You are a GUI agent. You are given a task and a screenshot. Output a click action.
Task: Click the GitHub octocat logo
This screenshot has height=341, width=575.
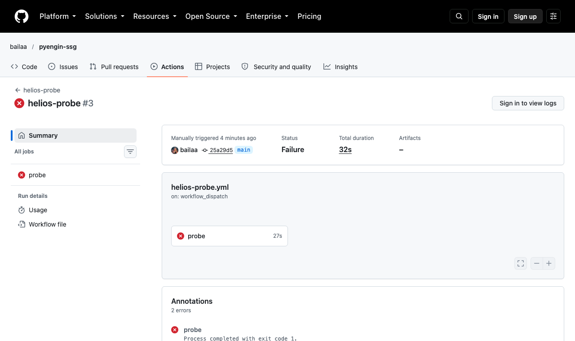click(x=22, y=16)
